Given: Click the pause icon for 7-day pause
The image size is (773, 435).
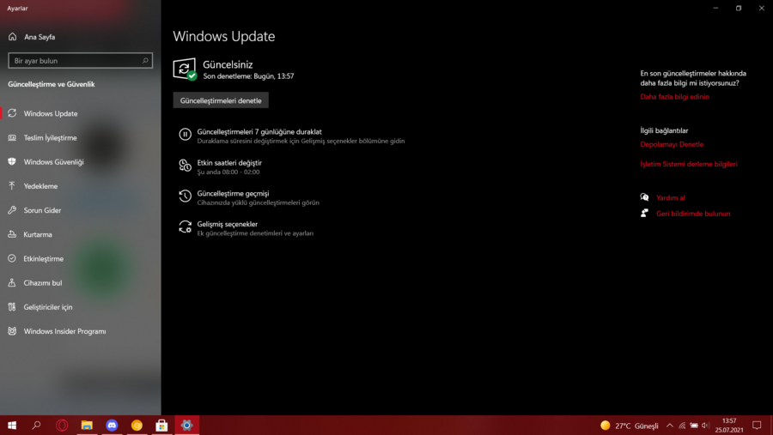Looking at the screenshot, I should (185, 134).
